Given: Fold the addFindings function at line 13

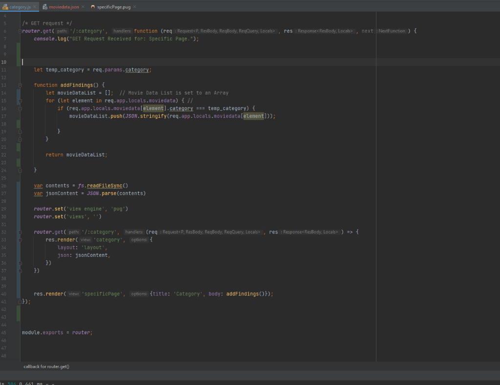Looking at the screenshot, I should tap(20, 85).
